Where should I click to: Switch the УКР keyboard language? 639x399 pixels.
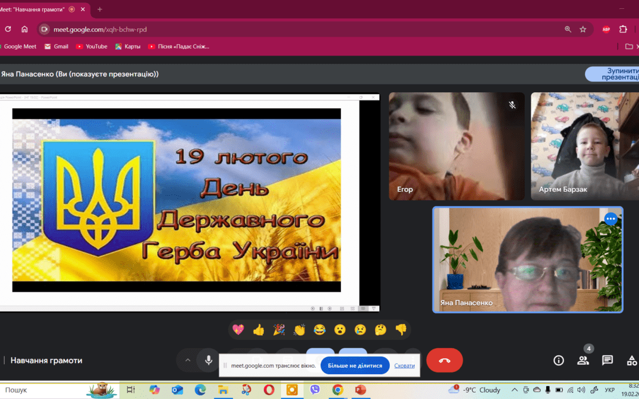pos(609,390)
